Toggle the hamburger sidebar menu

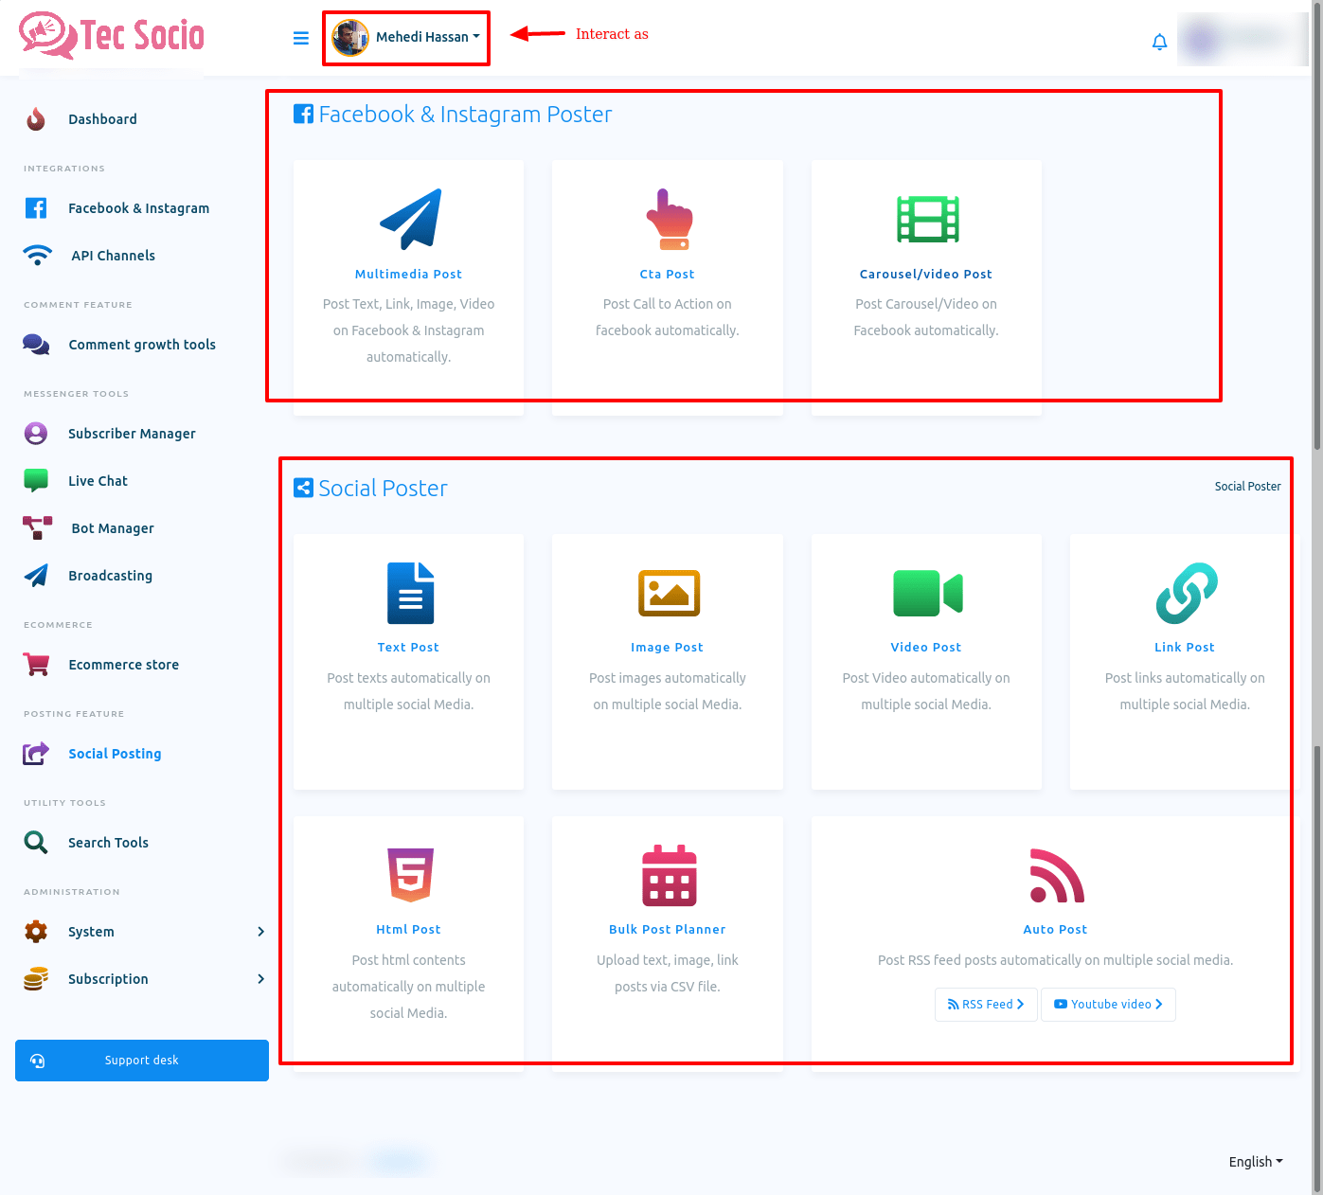(301, 39)
